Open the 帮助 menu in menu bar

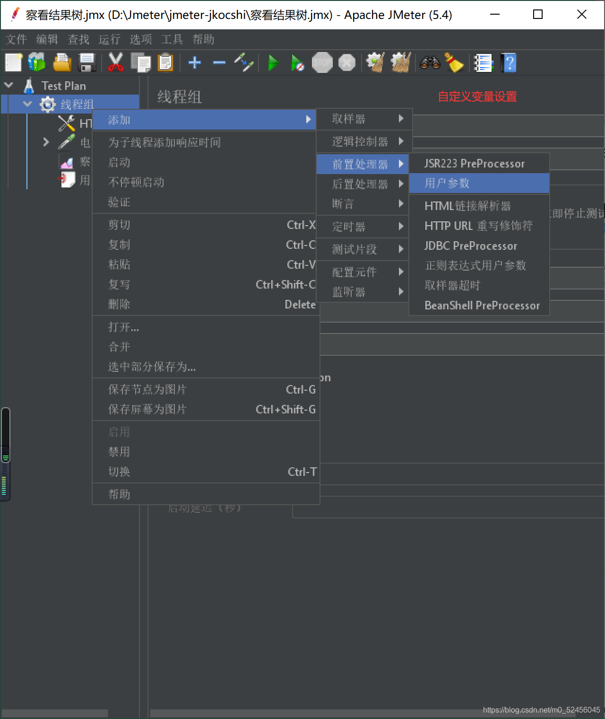click(203, 39)
